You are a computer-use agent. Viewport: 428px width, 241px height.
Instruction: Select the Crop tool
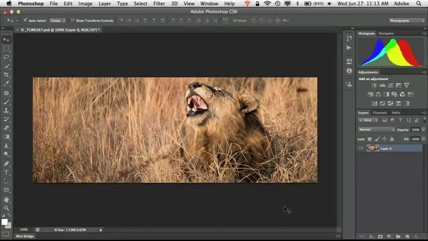tap(6, 74)
